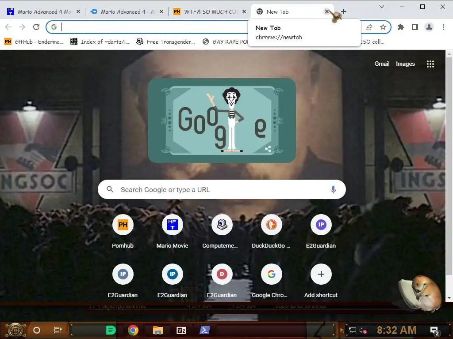Toggle the Chrome side panel
This screenshot has width=453, height=339.
(x=415, y=27)
